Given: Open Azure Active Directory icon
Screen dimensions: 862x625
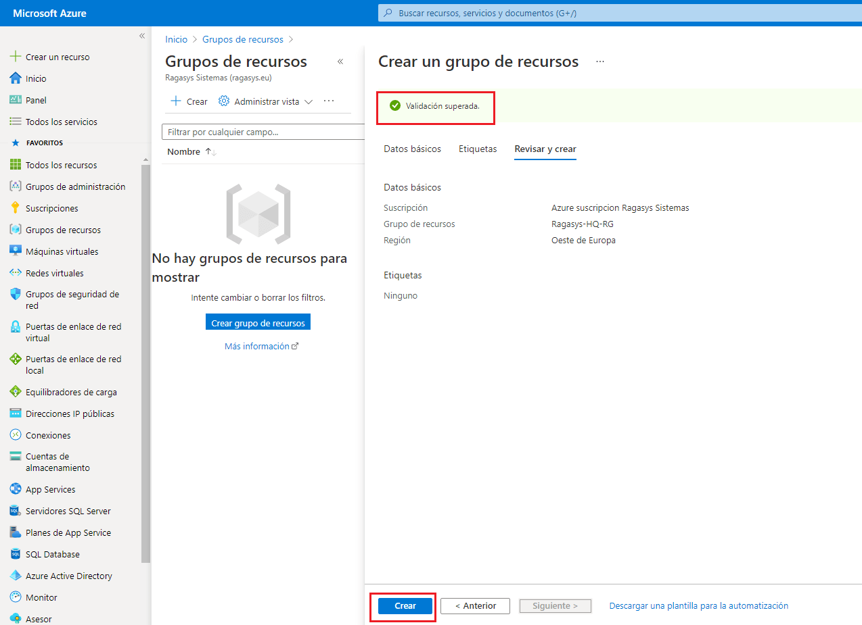Looking at the screenshot, I should tap(16, 576).
